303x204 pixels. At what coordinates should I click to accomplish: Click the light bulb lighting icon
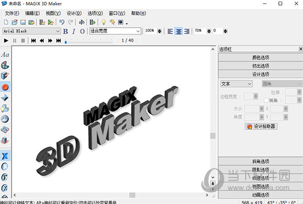pyautogui.click(x=104, y=22)
